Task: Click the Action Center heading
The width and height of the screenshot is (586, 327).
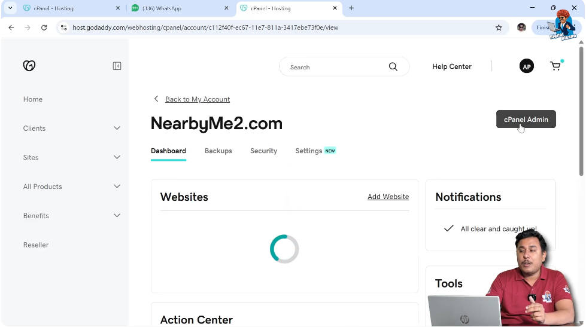Action: coord(196,320)
